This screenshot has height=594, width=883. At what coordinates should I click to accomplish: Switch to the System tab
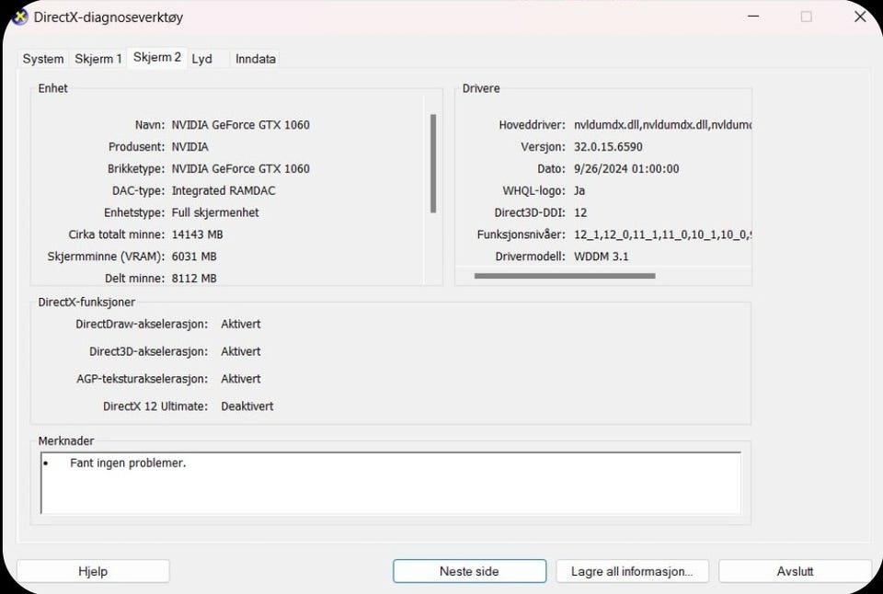[43, 59]
